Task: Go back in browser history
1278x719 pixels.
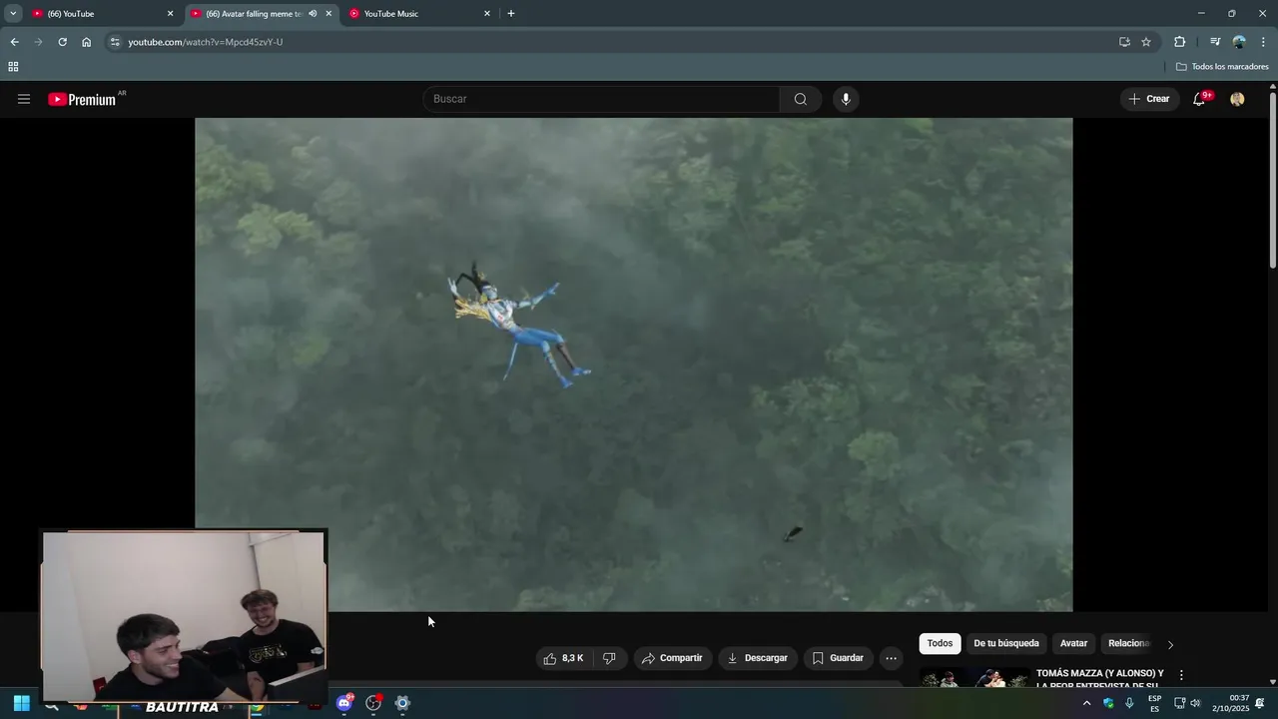Action: point(14,42)
